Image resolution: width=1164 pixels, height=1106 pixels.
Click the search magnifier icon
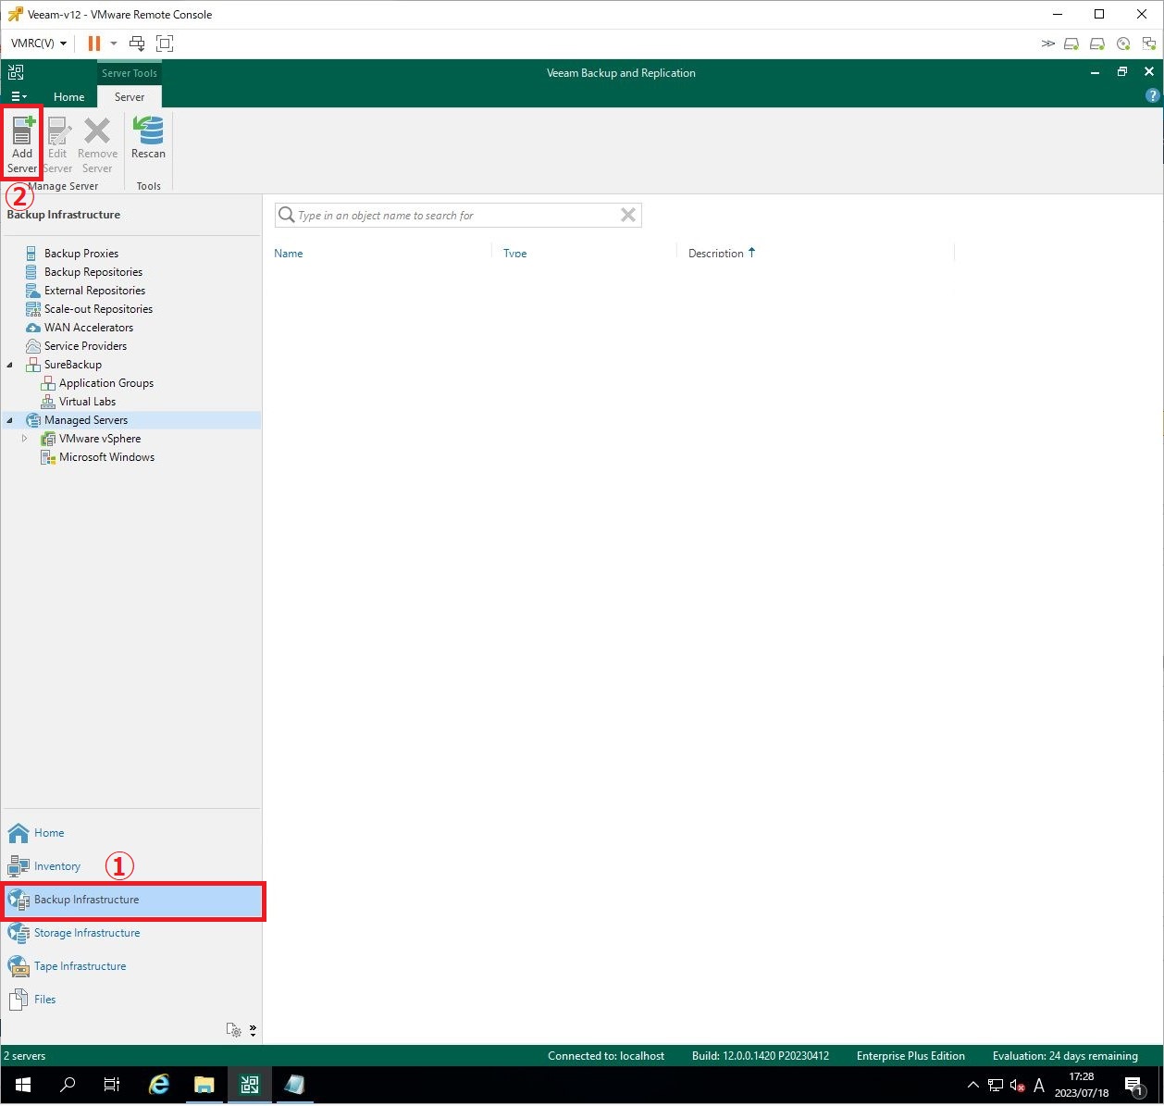coord(287,215)
